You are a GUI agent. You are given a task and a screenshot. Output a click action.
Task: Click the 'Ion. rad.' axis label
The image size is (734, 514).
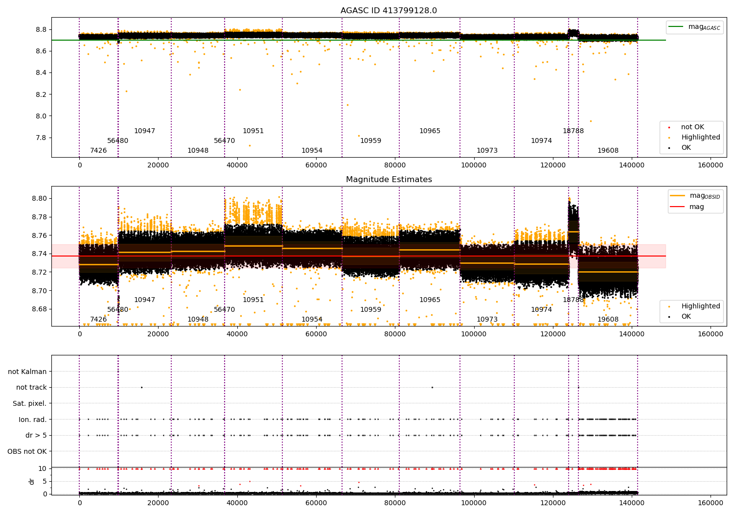pos(33,420)
